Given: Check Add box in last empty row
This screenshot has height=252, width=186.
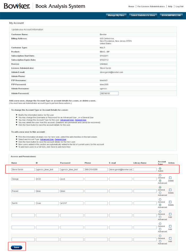Looking at the screenshot, I should [x=170, y=238].
